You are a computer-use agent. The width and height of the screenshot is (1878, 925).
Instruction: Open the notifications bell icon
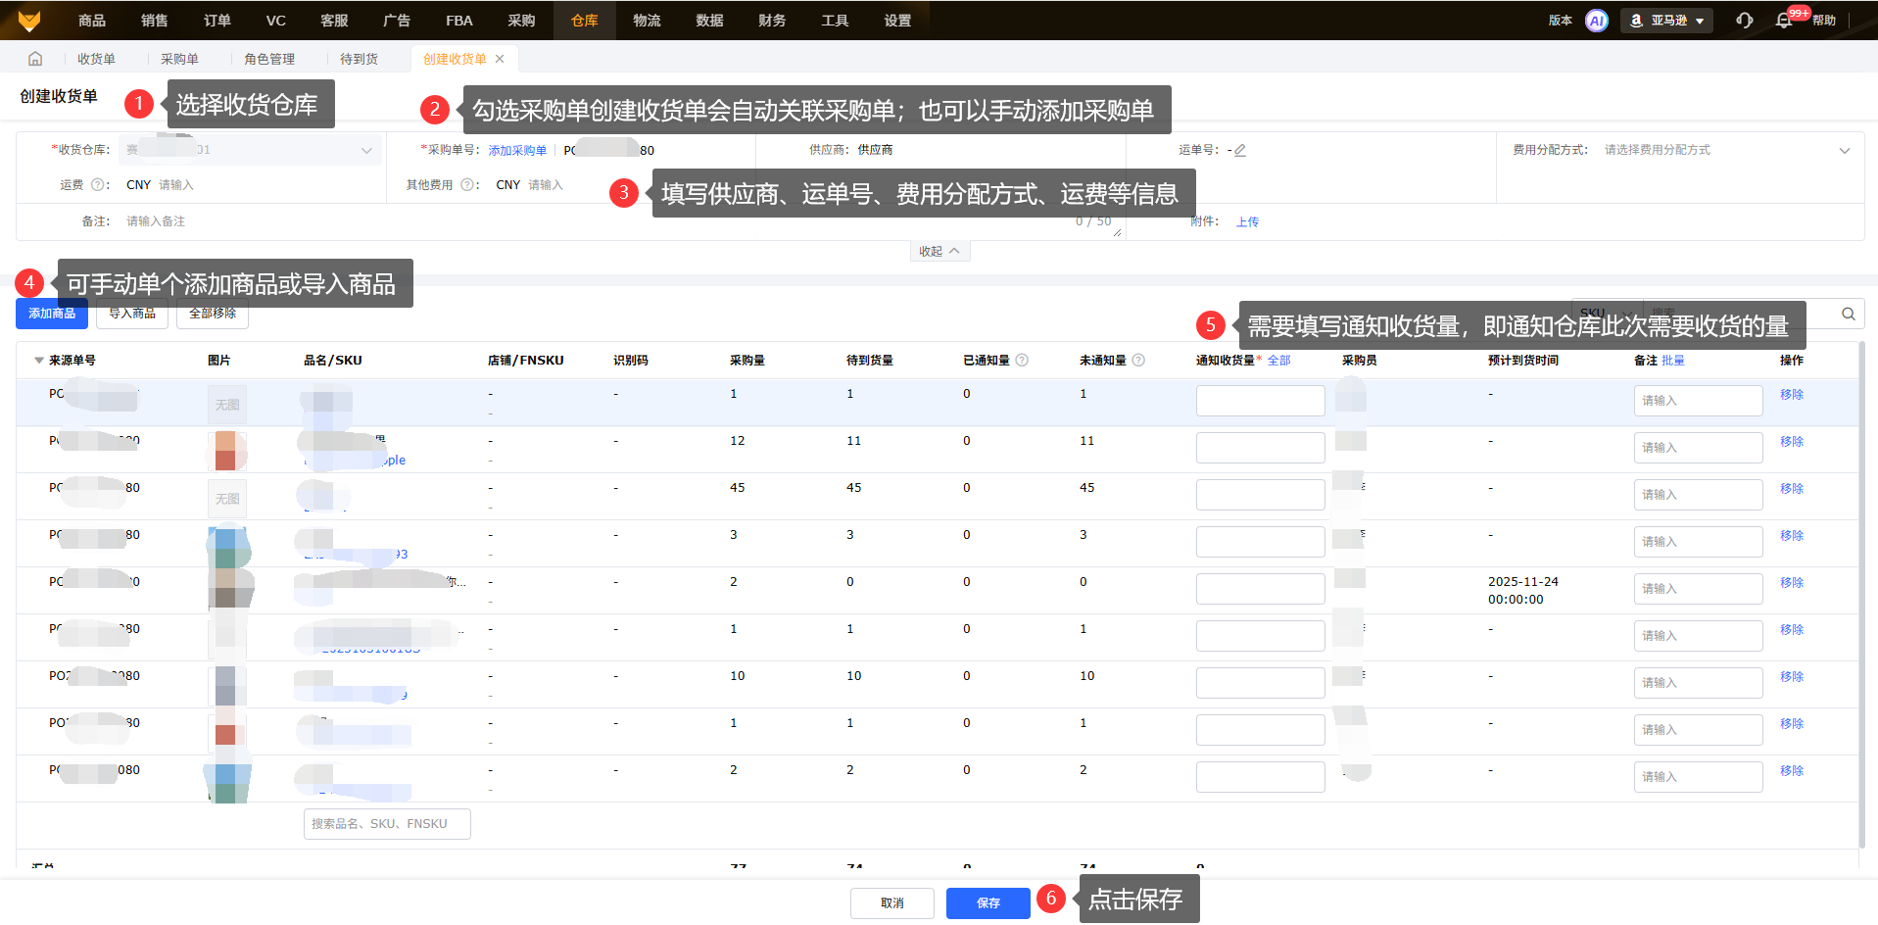click(x=1784, y=21)
